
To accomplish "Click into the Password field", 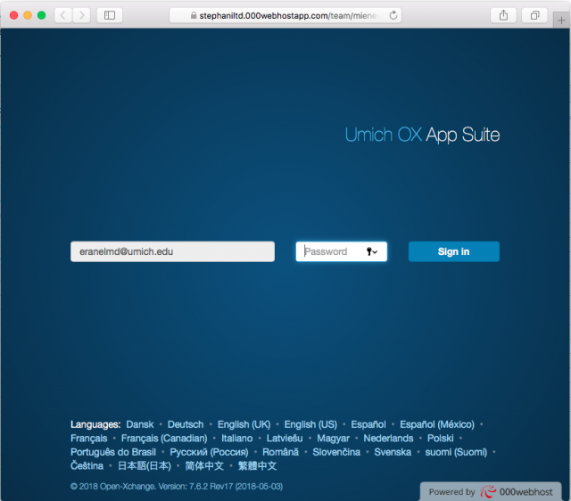I will click(x=341, y=251).
